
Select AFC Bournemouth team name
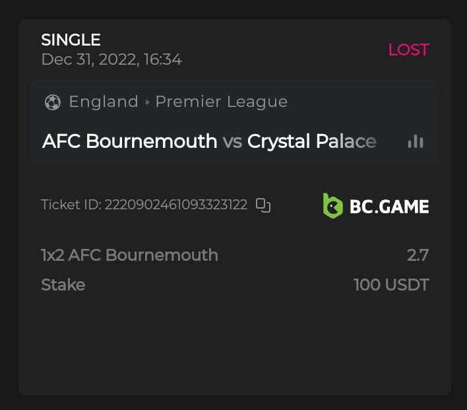pos(129,141)
